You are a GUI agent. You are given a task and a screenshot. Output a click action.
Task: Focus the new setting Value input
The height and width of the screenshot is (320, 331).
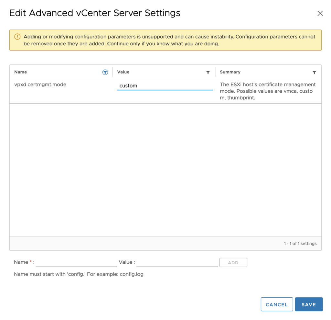point(177,262)
